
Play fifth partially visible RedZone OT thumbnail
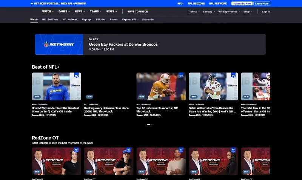click(x=256, y=162)
